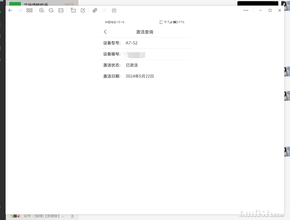This screenshot has height=220, width=290.
Task: Save the image via download icon
Action: [x=114, y=10]
